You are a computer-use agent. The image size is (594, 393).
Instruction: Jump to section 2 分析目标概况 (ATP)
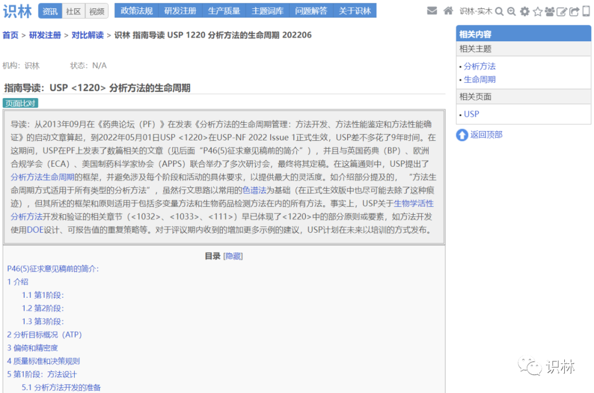(45, 335)
